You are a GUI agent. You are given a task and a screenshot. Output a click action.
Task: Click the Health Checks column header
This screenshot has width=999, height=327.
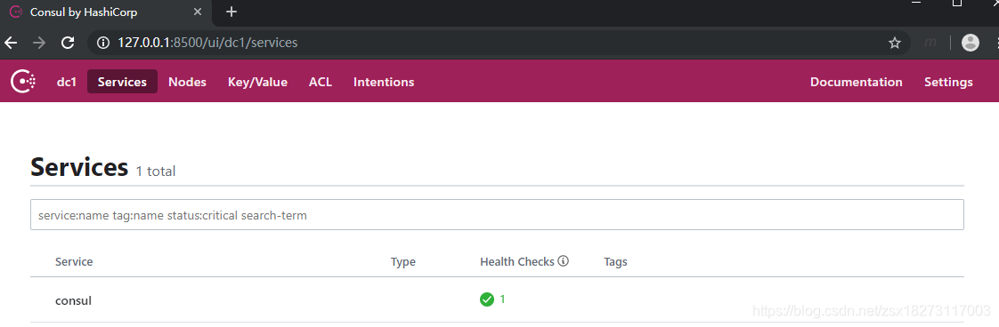click(517, 261)
